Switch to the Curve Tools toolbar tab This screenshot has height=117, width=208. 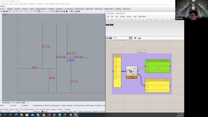69,9
